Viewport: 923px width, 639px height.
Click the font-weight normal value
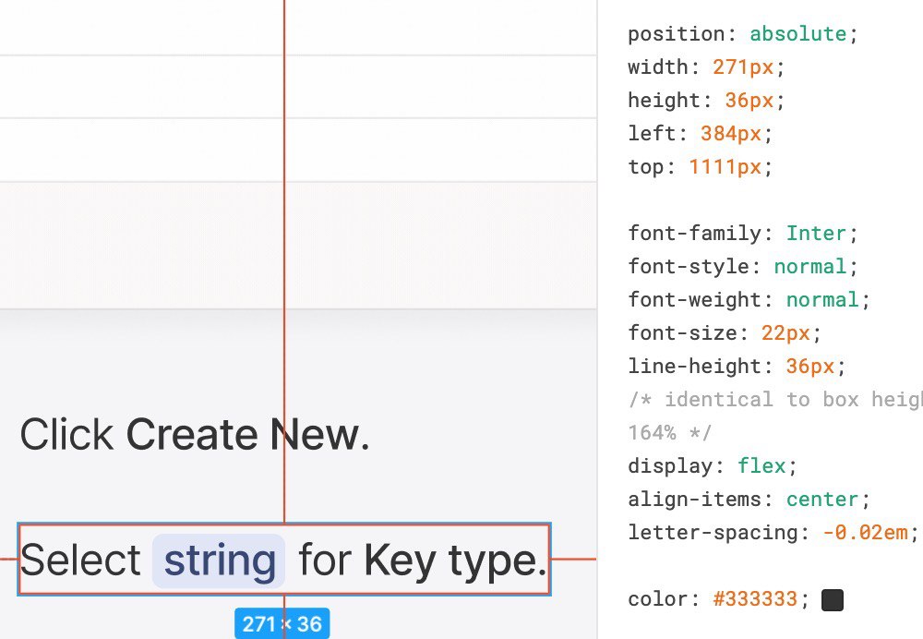click(822, 300)
